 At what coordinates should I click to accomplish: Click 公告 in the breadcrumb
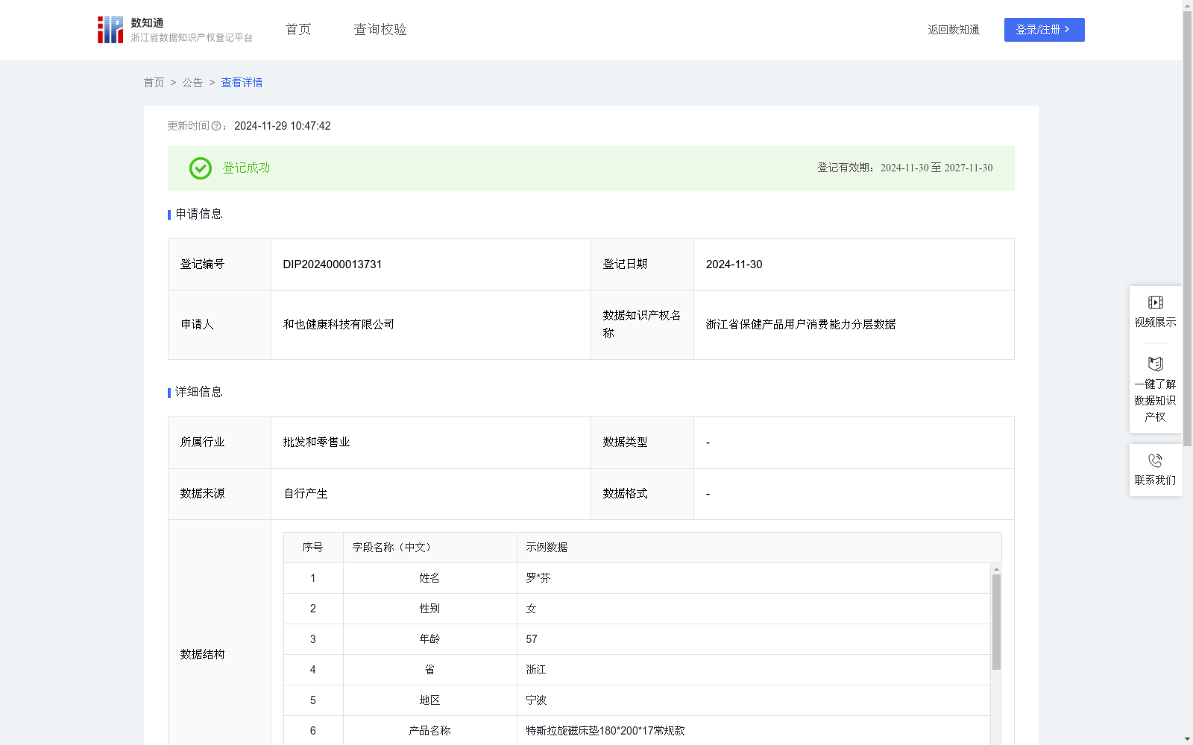click(192, 83)
